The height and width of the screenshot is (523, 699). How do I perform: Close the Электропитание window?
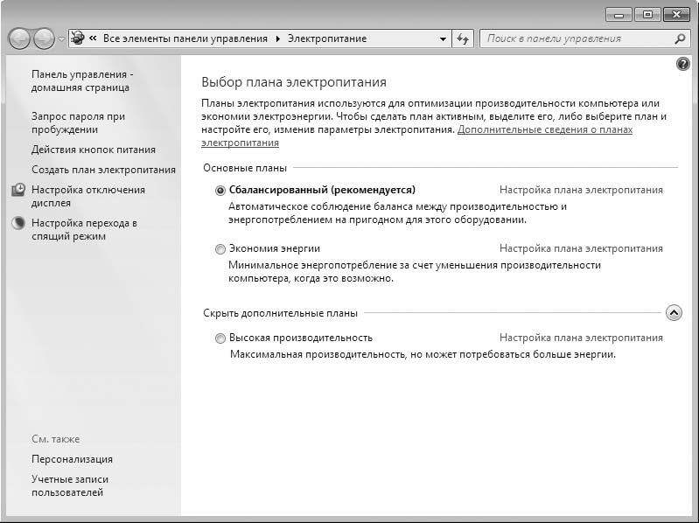676,15
